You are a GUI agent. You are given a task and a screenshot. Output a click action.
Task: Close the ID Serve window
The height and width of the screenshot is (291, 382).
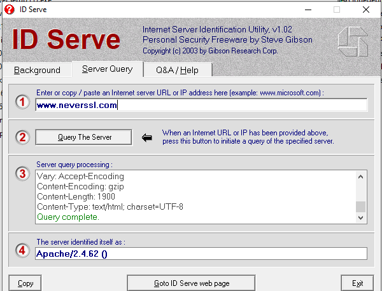366,10
